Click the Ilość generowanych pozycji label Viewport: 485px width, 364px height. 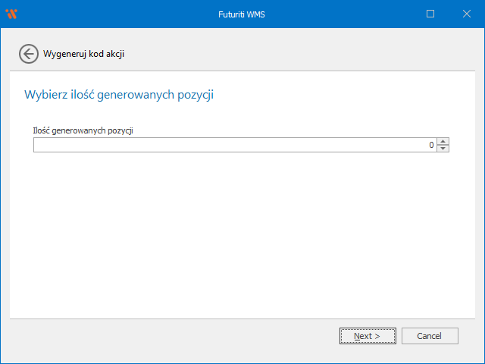click(83, 130)
